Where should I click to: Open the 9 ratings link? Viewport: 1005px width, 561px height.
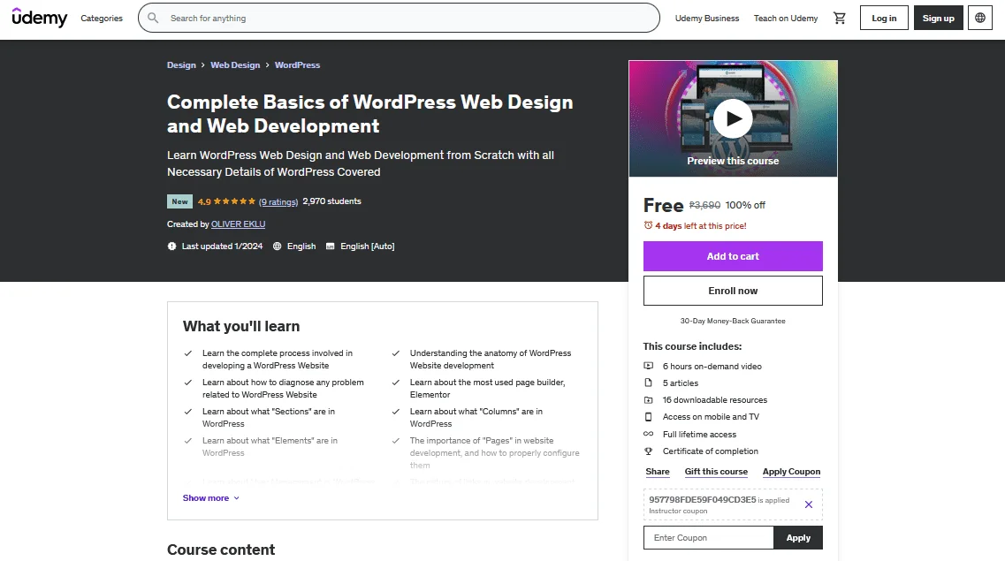tap(278, 201)
